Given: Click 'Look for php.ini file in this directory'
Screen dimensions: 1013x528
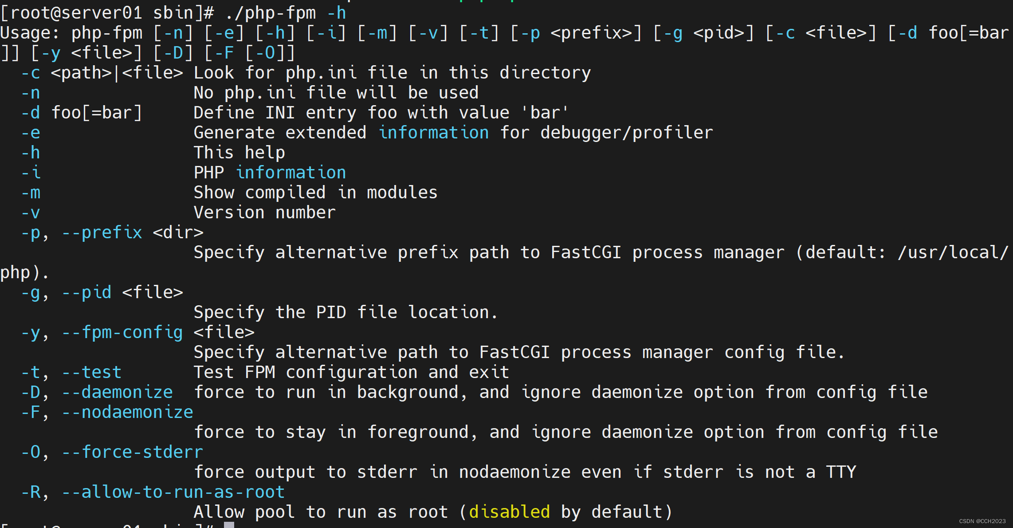Looking at the screenshot, I should pyautogui.click(x=393, y=73).
